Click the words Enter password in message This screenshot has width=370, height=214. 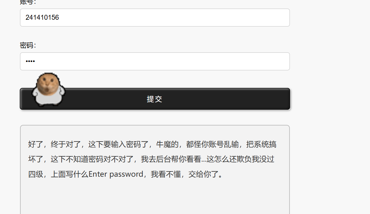click(x=116, y=174)
